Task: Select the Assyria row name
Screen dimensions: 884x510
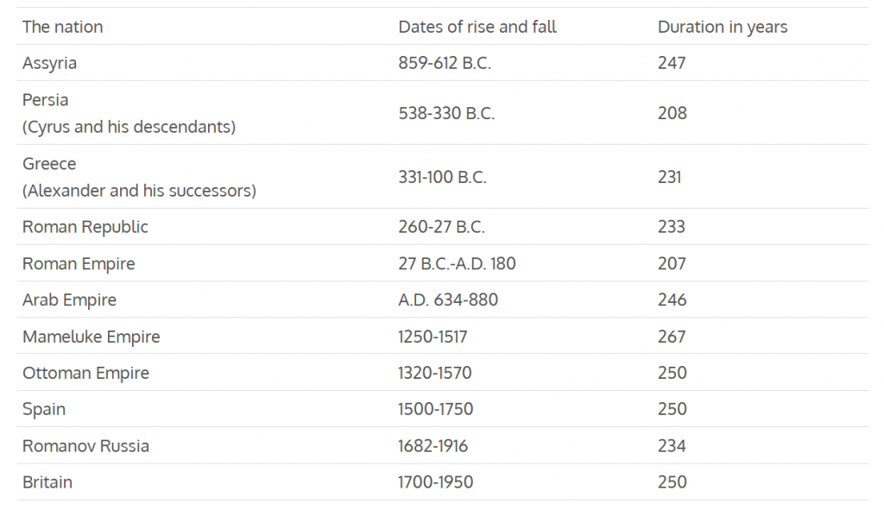Action: (x=49, y=63)
